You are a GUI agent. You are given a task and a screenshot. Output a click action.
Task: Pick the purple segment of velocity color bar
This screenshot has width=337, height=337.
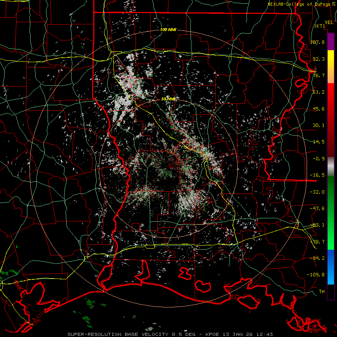click(x=331, y=42)
